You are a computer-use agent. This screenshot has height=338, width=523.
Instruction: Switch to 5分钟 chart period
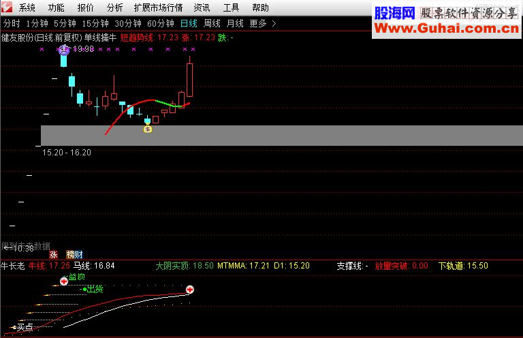[65, 24]
